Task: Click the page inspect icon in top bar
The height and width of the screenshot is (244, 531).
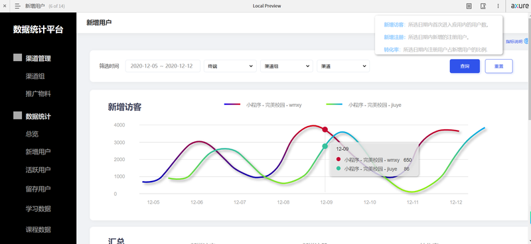Action: pos(483,6)
